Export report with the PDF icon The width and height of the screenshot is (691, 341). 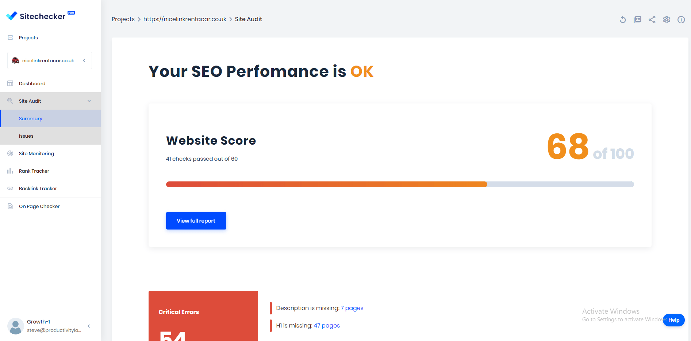click(637, 20)
